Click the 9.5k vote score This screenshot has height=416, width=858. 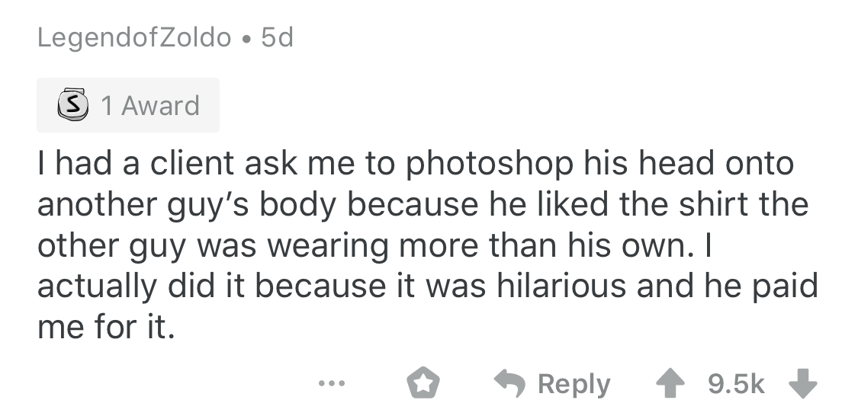coord(736,384)
